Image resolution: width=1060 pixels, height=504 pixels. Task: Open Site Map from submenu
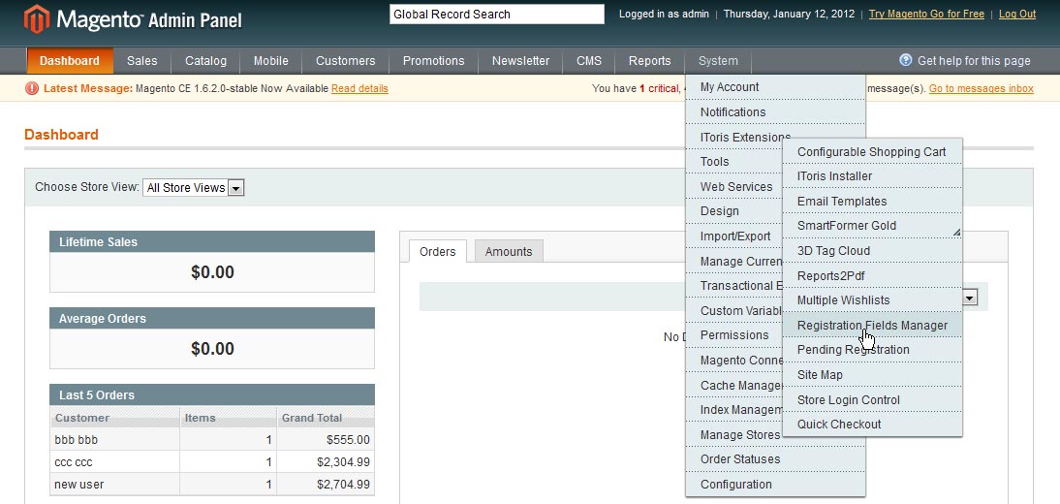click(872, 374)
